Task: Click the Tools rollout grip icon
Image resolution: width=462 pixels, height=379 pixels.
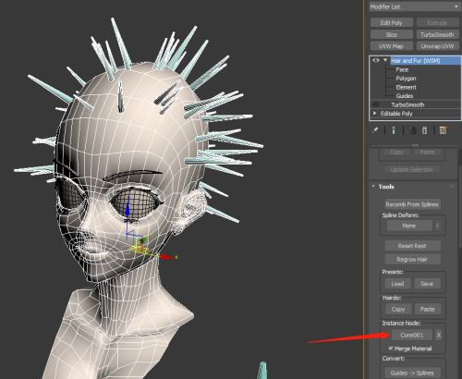Action: pyautogui.click(x=452, y=187)
